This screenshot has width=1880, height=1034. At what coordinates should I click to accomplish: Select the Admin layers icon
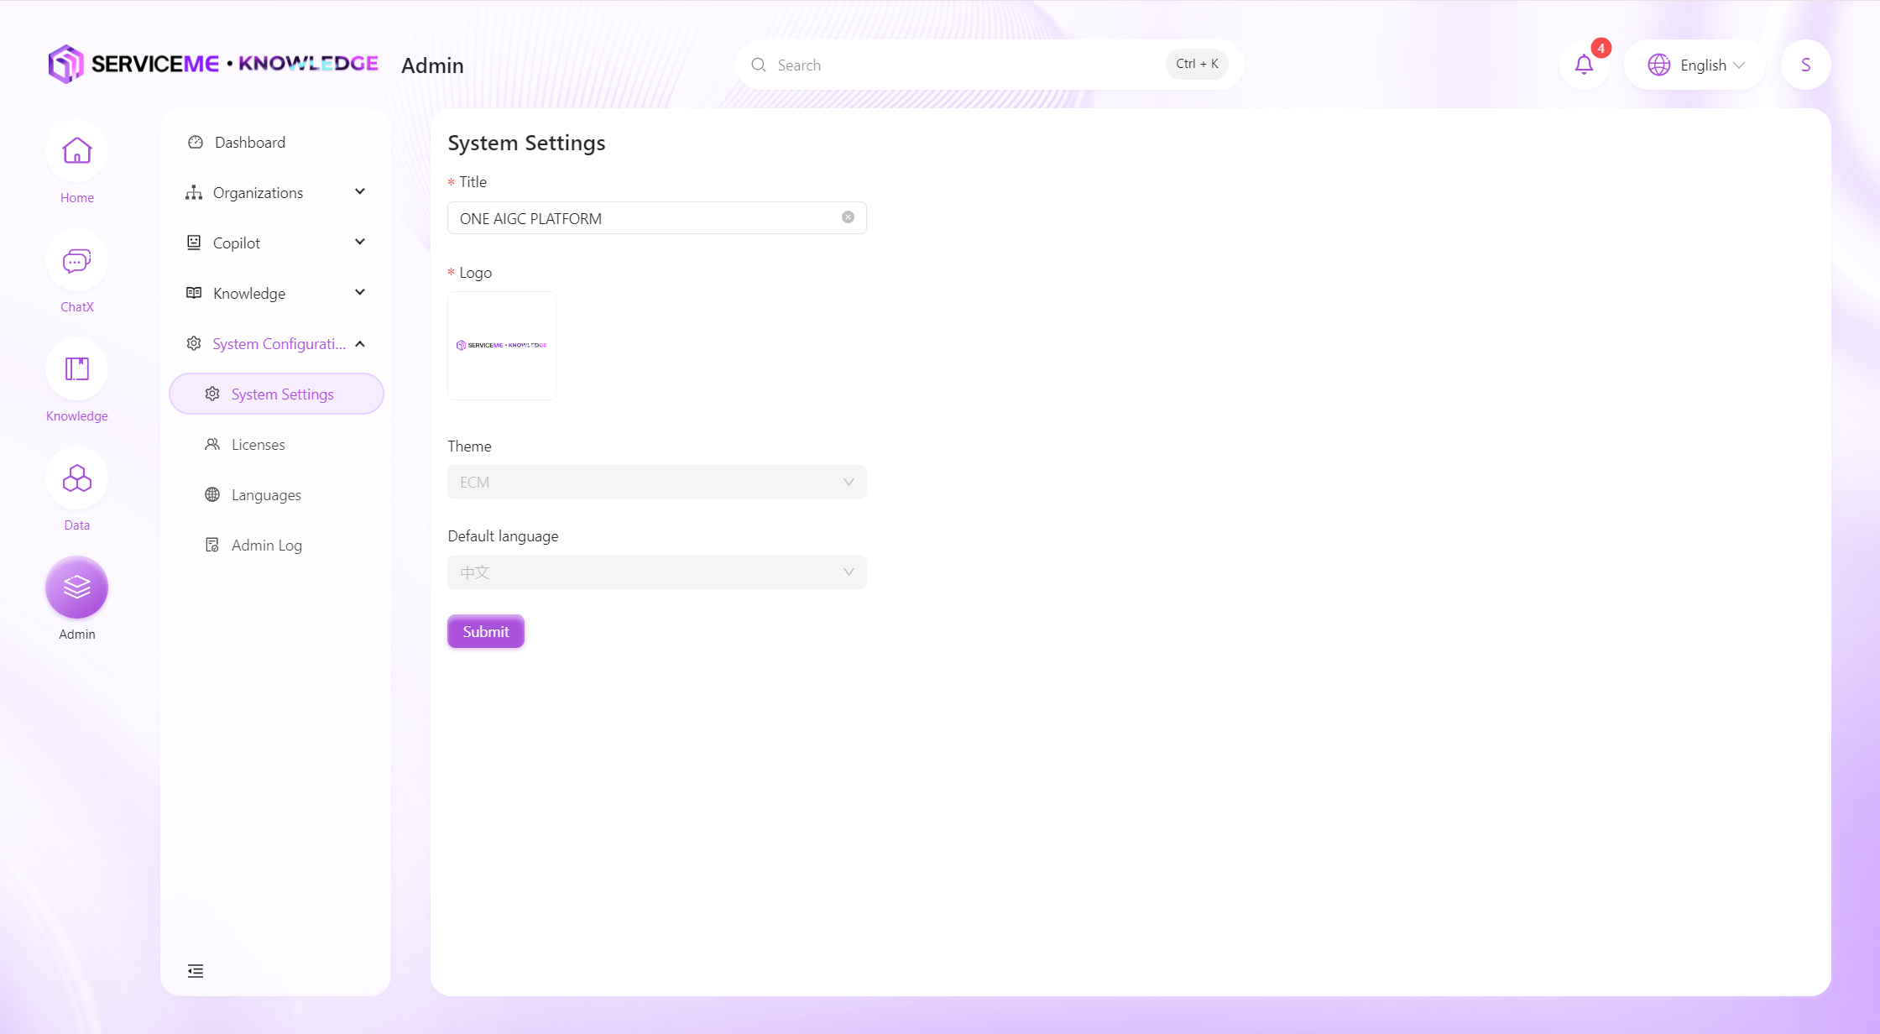(76, 587)
